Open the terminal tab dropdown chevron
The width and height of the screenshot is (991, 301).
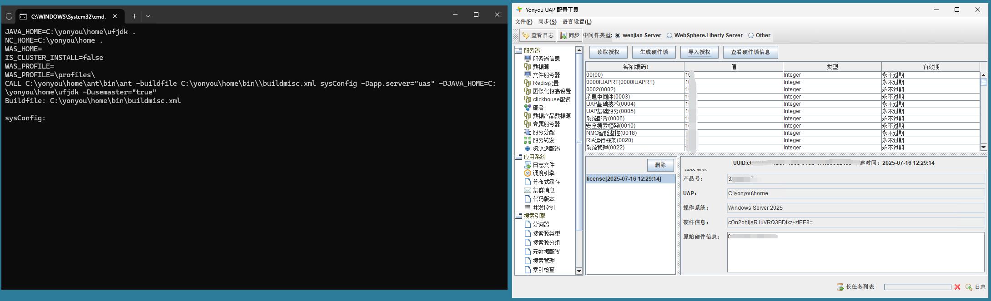[x=148, y=16]
